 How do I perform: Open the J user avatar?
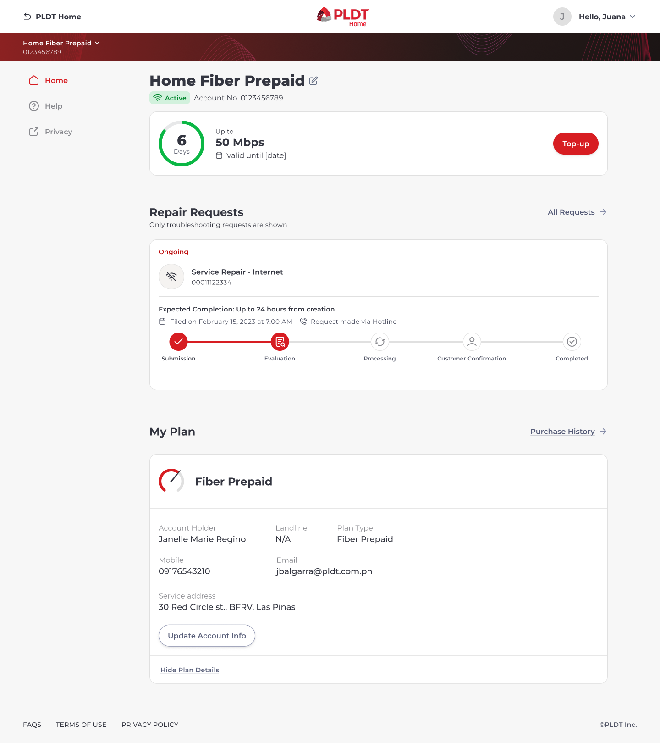[562, 17]
